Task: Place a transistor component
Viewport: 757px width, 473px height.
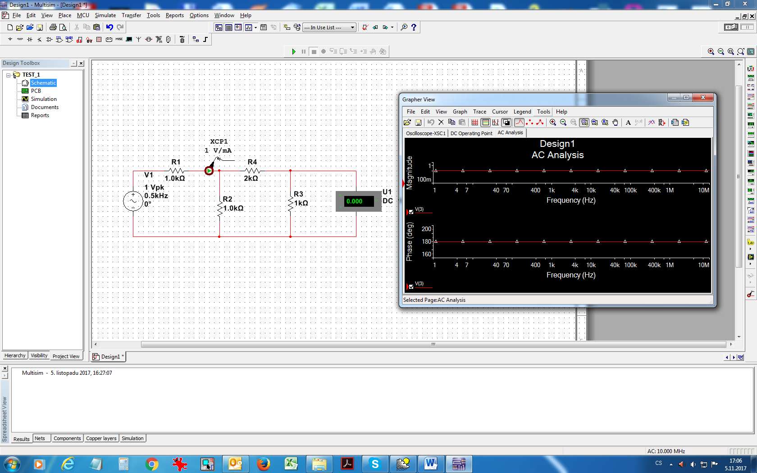Action: 40,40
